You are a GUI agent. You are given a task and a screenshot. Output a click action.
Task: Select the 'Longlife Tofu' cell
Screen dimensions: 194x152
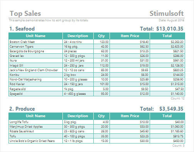35,122
